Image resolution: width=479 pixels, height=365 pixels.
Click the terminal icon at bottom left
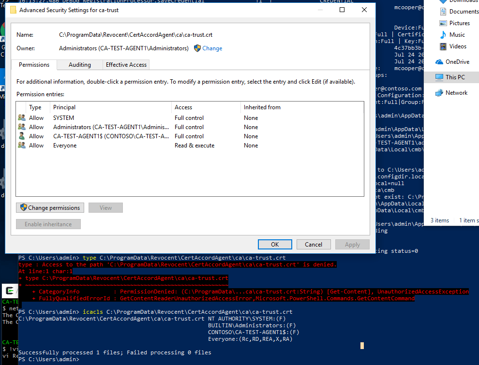click(x=10, y=291)
